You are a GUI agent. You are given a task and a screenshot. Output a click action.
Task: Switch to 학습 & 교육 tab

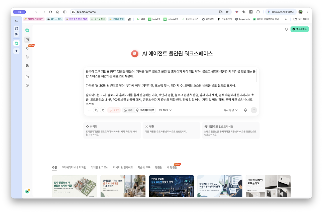(144, 167)
